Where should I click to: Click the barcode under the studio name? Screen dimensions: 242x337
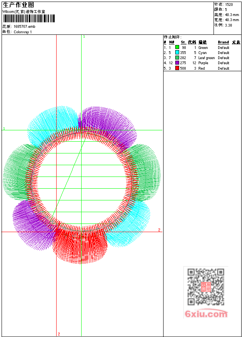click(x=29, y=18)
